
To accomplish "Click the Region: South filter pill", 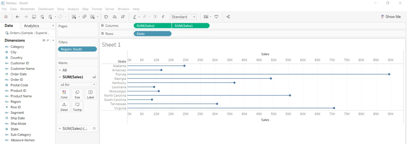I will (x=77, y=49).
